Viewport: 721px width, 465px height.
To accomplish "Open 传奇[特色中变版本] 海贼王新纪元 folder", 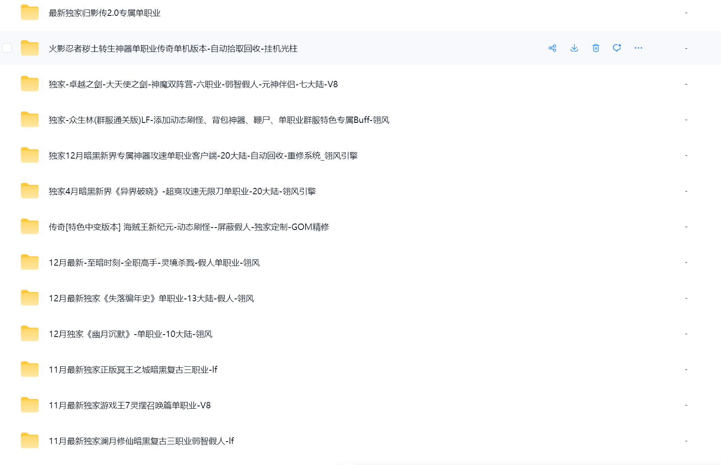I will [x=189, y=227].
